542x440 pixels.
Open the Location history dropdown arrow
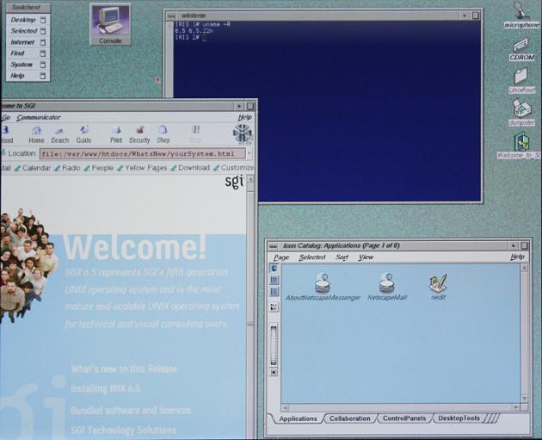coord(249,153)
